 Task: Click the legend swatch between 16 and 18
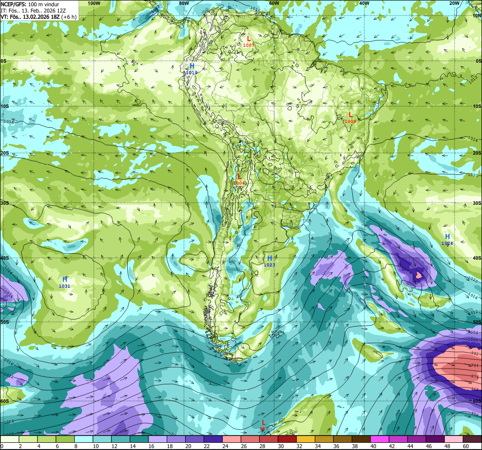[x=158, y=439]
